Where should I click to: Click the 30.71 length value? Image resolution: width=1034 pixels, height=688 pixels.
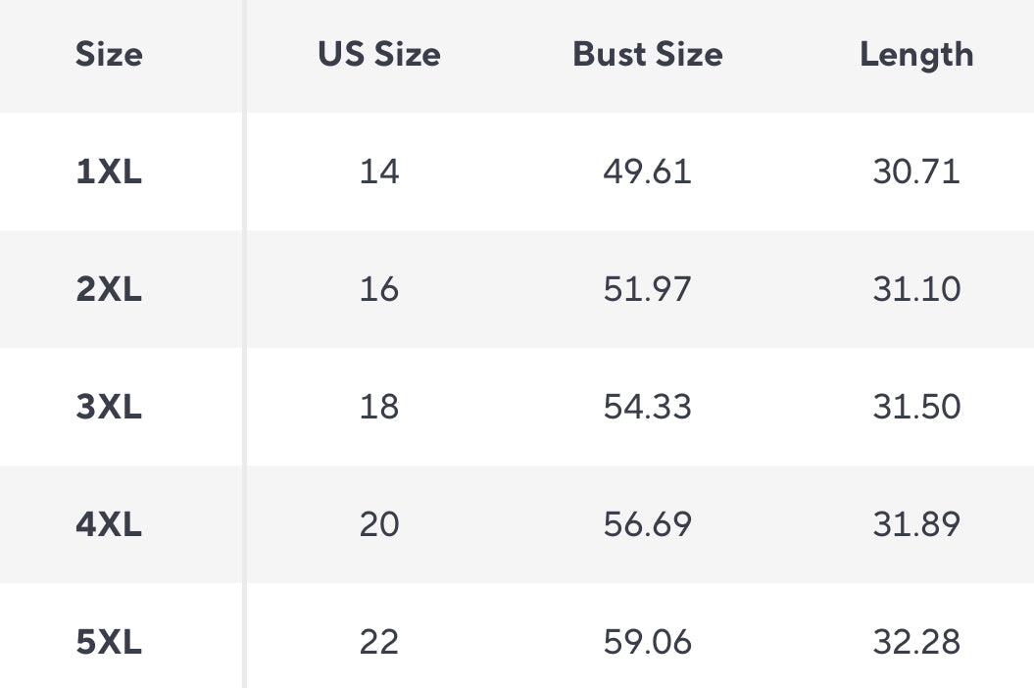916,172
